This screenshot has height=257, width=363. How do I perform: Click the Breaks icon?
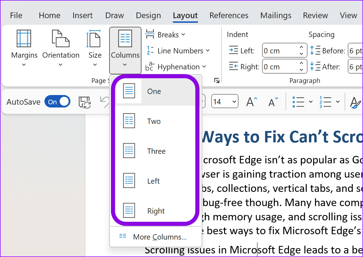(x=150, y=34)
